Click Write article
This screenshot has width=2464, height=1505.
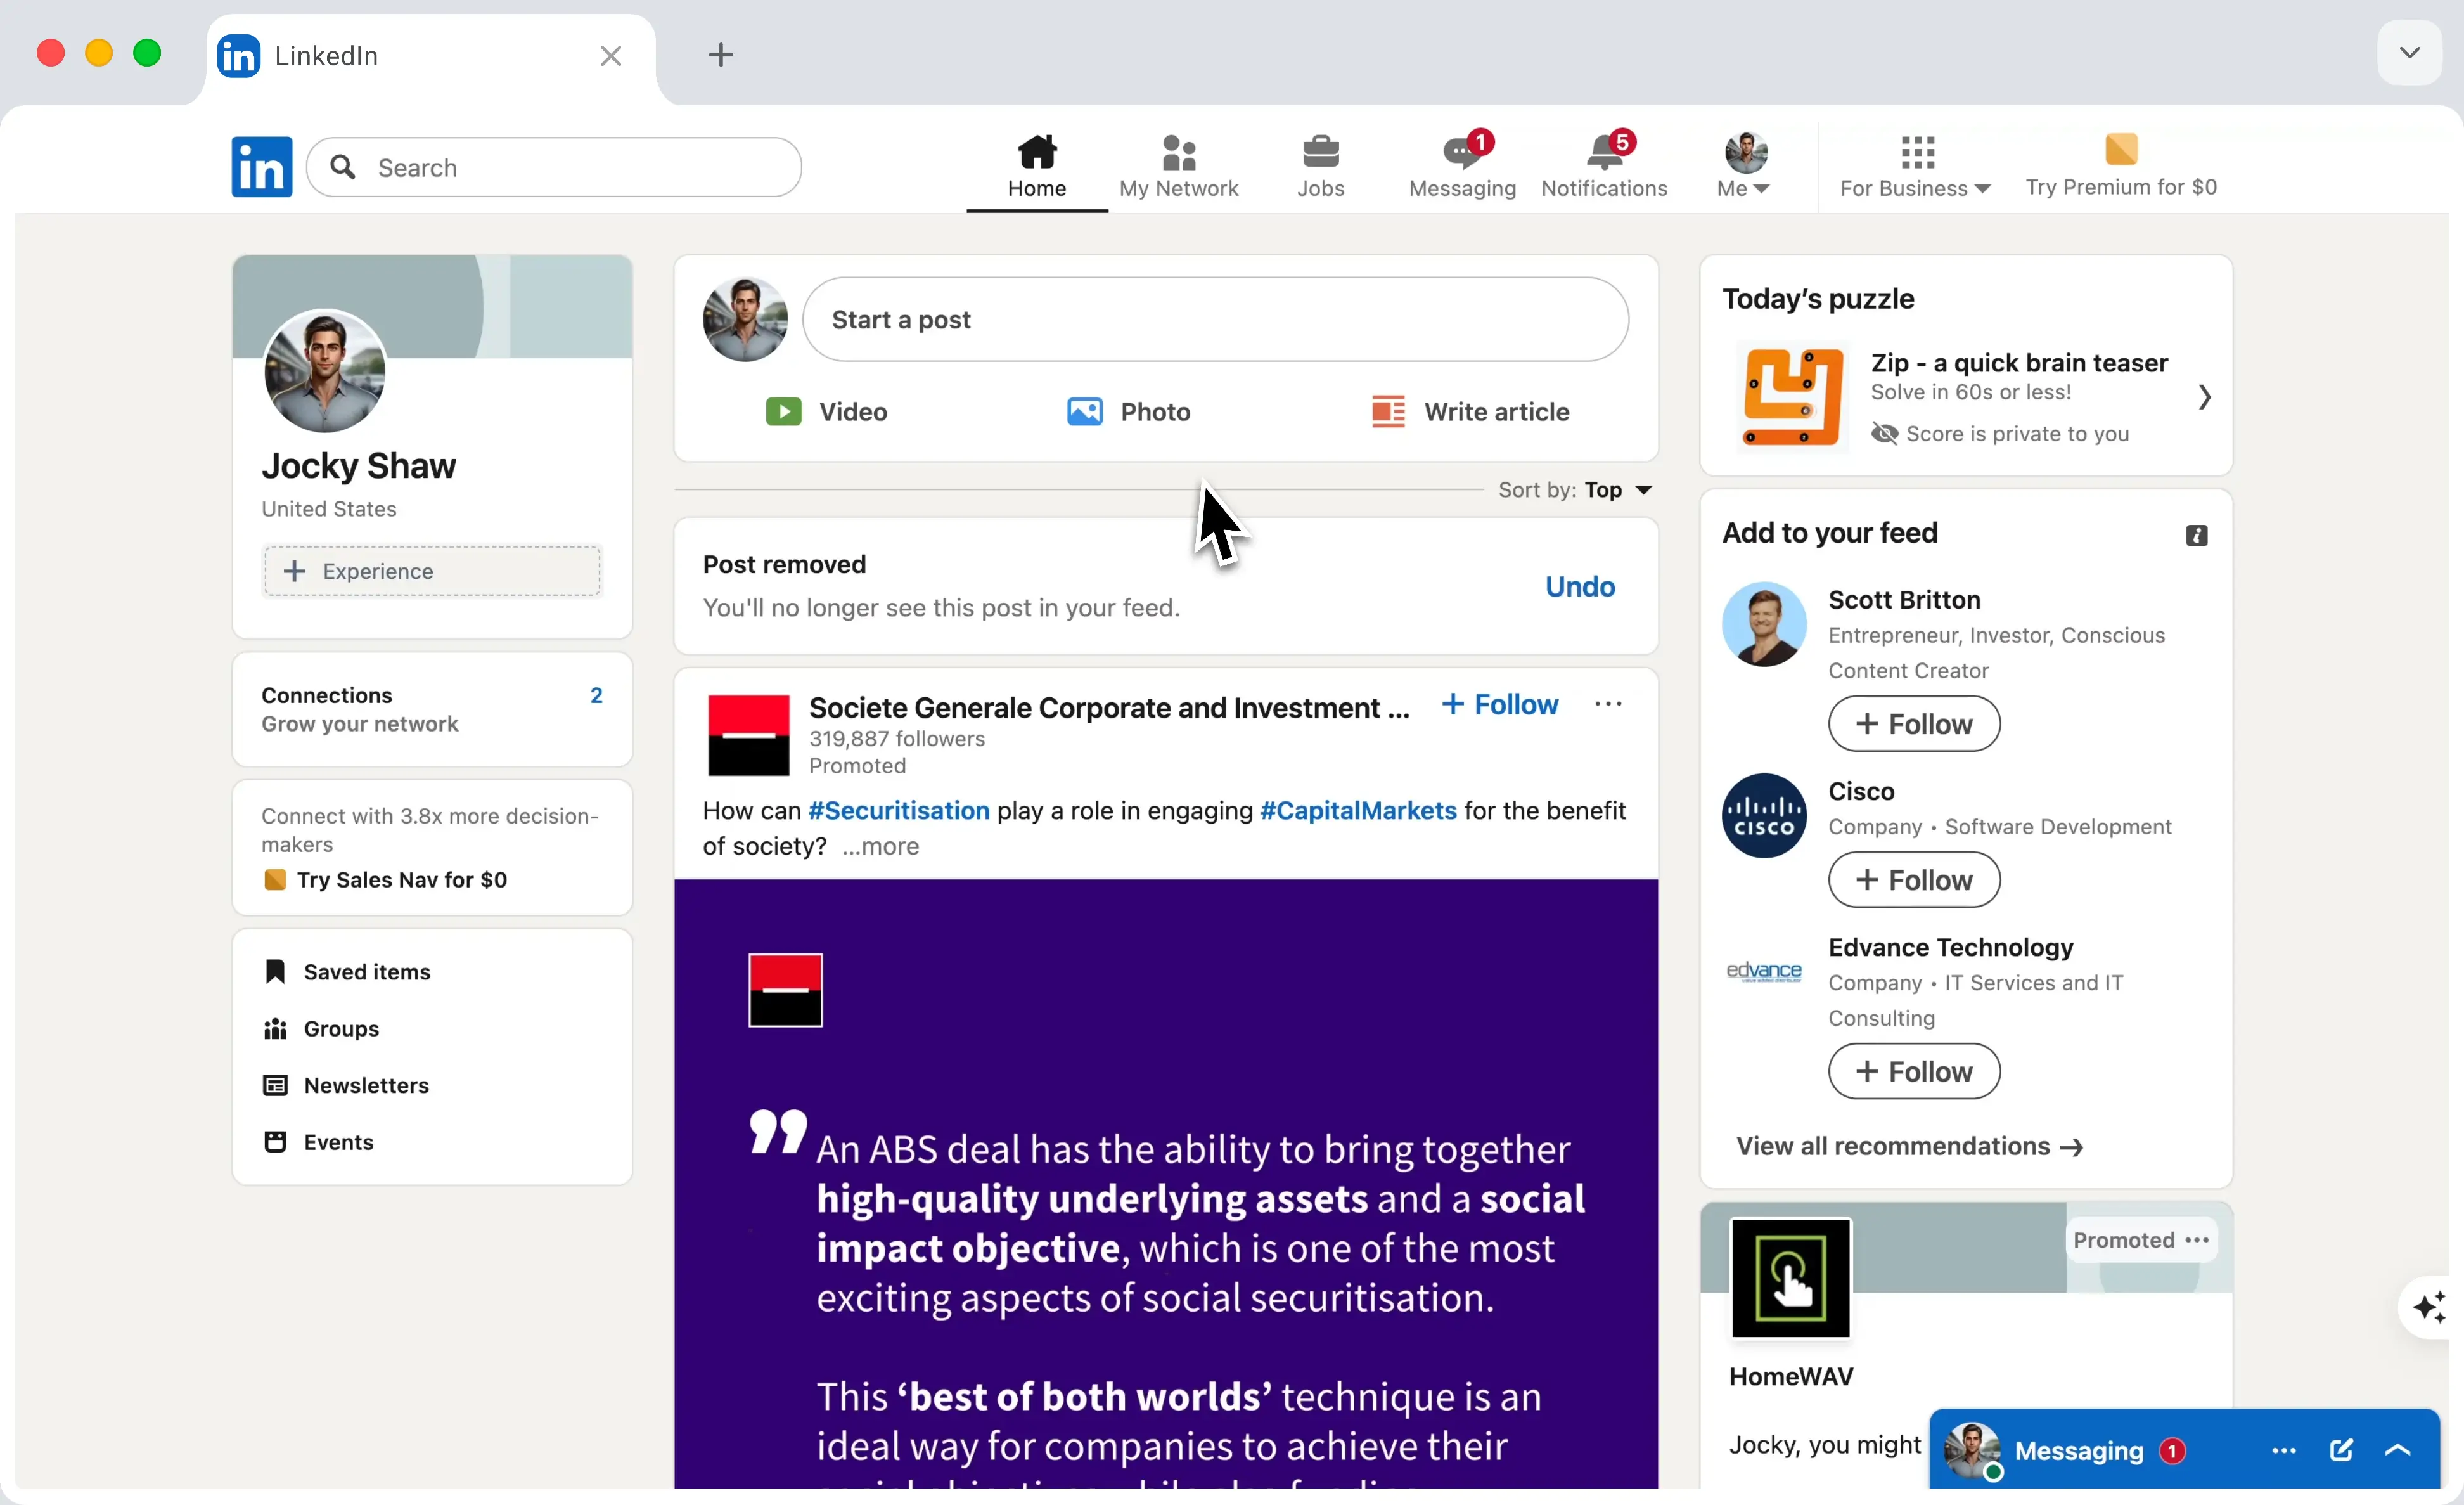pyautogui.click(x=1470, y=412)
